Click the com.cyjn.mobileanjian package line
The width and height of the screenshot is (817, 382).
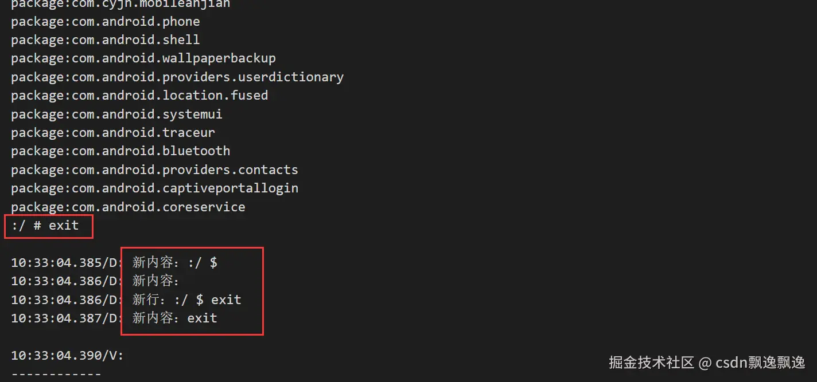point(120,4)
